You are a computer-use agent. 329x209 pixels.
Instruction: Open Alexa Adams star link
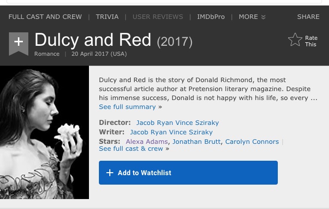click(147, 142)
